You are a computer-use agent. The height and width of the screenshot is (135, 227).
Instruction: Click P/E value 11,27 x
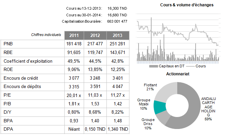(x=118, y=95)
